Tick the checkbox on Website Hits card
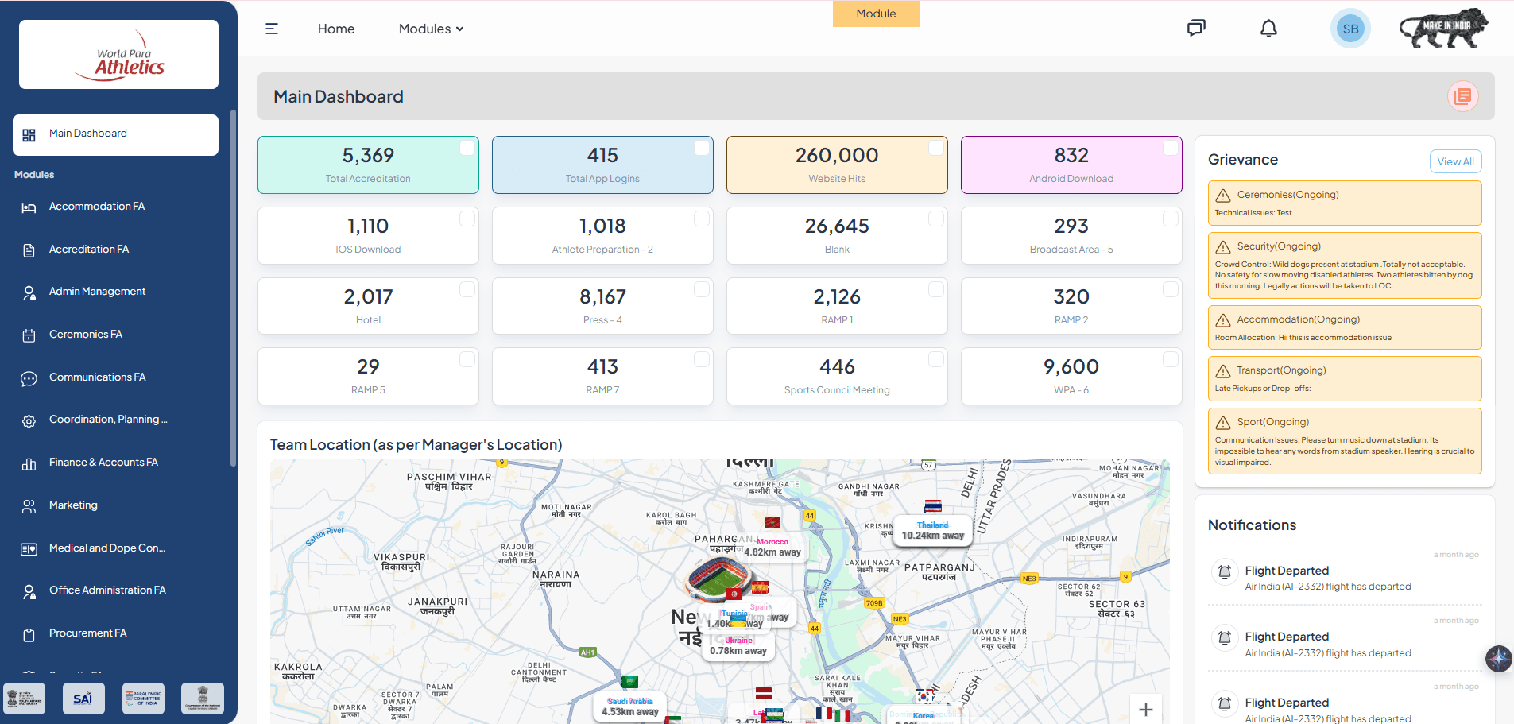 click(x=936, y=148)
